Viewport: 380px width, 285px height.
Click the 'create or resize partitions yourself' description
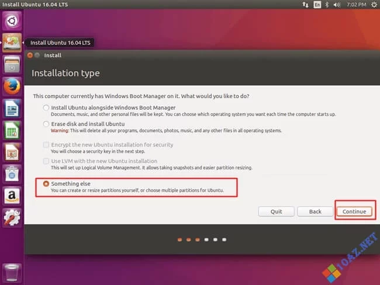click(137, 190)
